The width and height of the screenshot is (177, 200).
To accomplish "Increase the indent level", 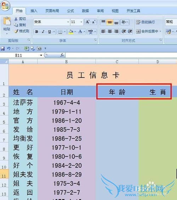I will (x=130, y=32).
